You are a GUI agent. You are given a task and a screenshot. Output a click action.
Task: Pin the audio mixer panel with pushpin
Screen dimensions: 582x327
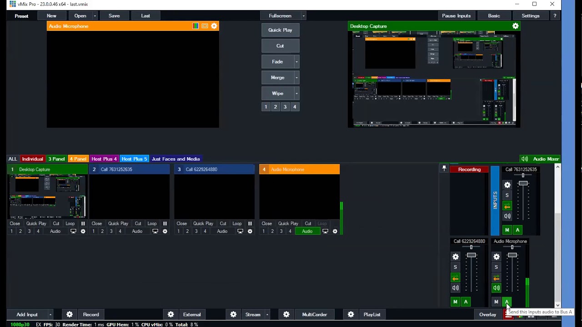pos(444,168)
